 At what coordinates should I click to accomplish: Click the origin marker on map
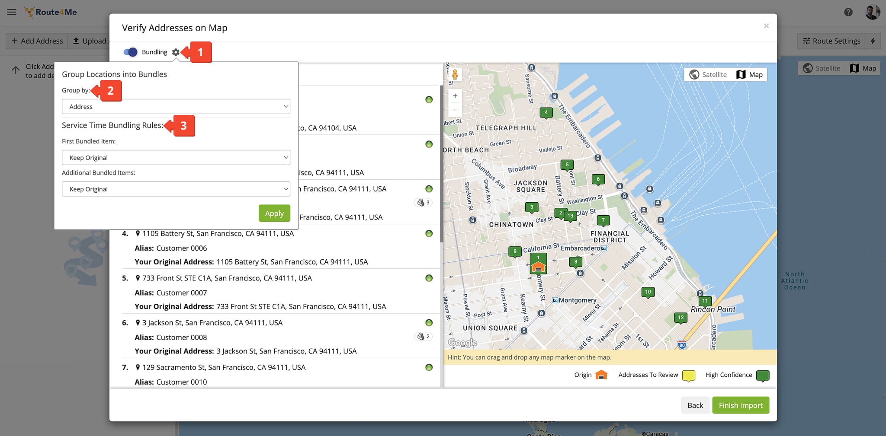(538, 267)
